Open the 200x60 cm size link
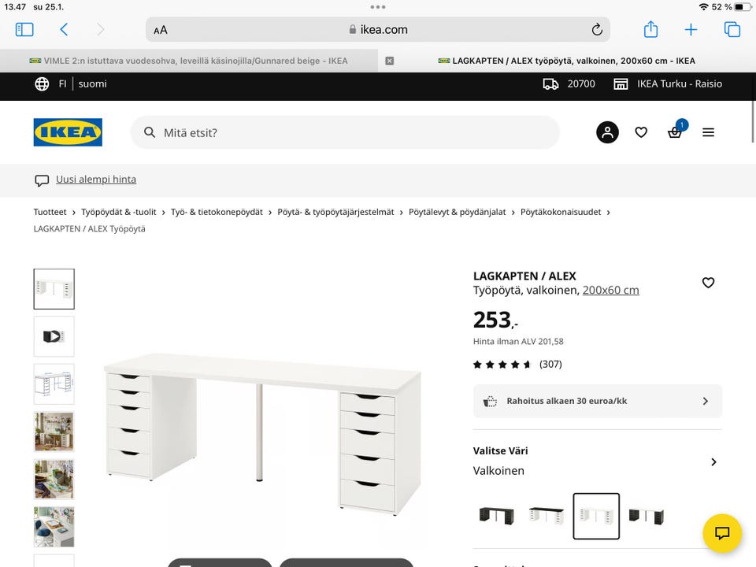 coord(611,291)
